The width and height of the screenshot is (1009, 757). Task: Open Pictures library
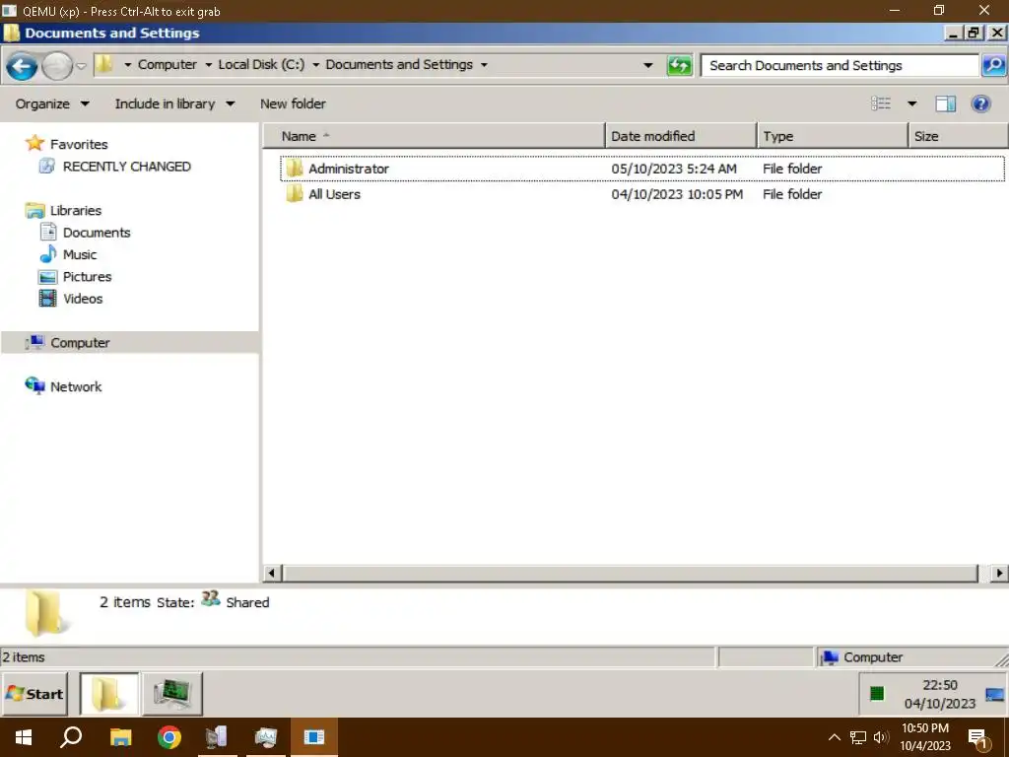pyautogui.click(x=75, y=277)
